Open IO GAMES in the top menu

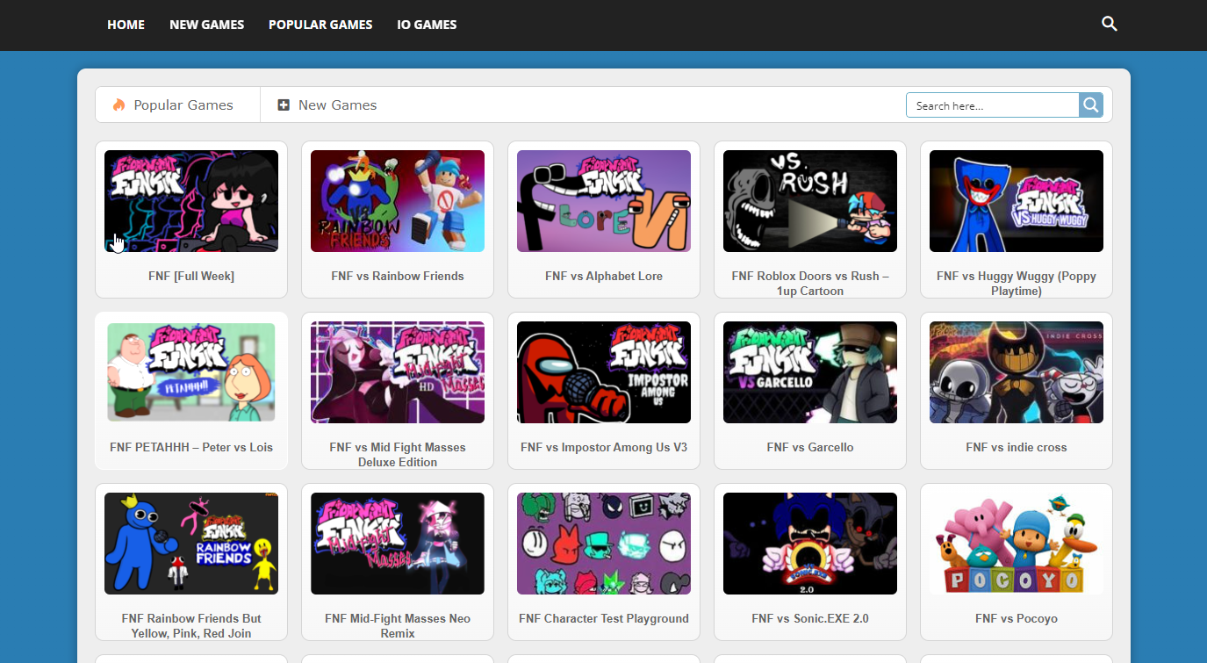(x=427, y=25)
